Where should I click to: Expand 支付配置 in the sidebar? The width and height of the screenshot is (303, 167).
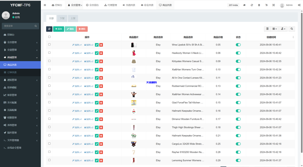20,102
